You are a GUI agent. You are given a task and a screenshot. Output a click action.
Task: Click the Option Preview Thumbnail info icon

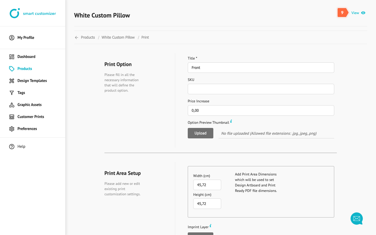pos(231,121)
